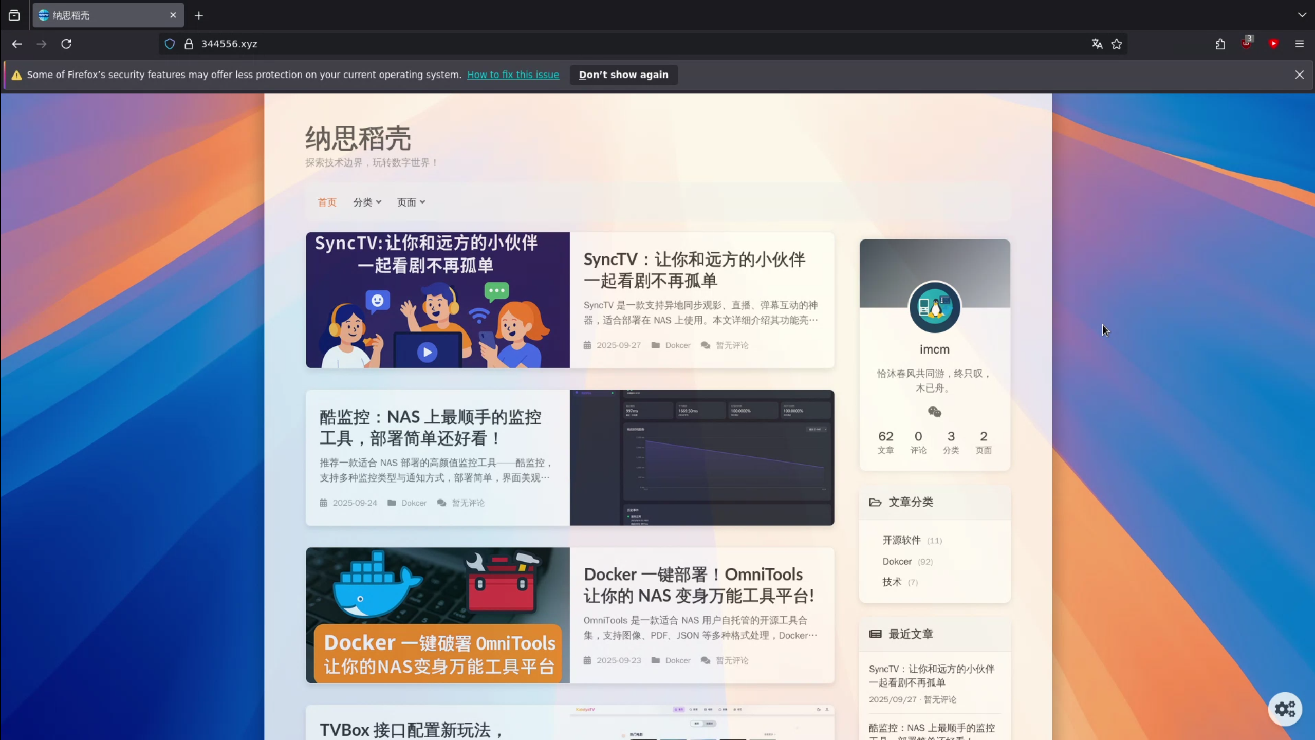
Task: Open Firefox application menu hamburger icon
Action: [x=1300, y=44]
